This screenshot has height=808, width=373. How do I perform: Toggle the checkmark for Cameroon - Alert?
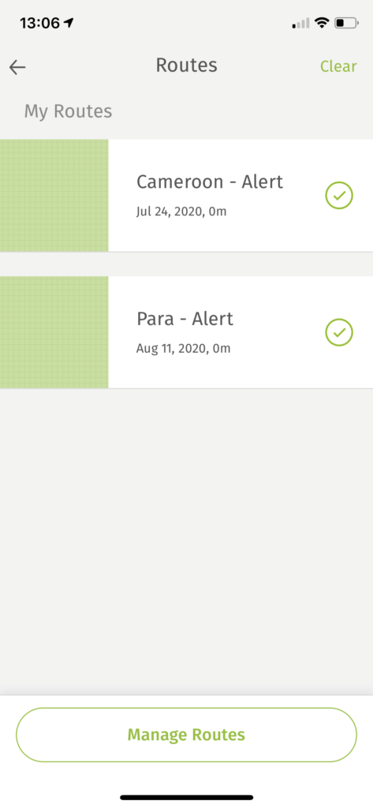click(339, 196)
